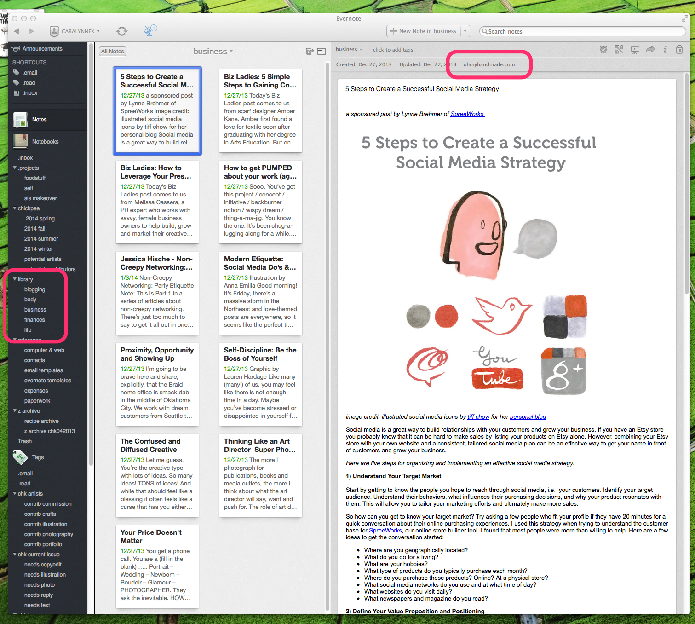Click the share notebook icon
Screen dimensions: 695x624
click(310, 52)
